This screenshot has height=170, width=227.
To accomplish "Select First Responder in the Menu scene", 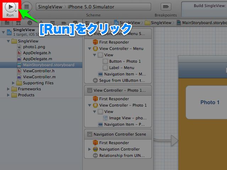I will pos(111,42).
